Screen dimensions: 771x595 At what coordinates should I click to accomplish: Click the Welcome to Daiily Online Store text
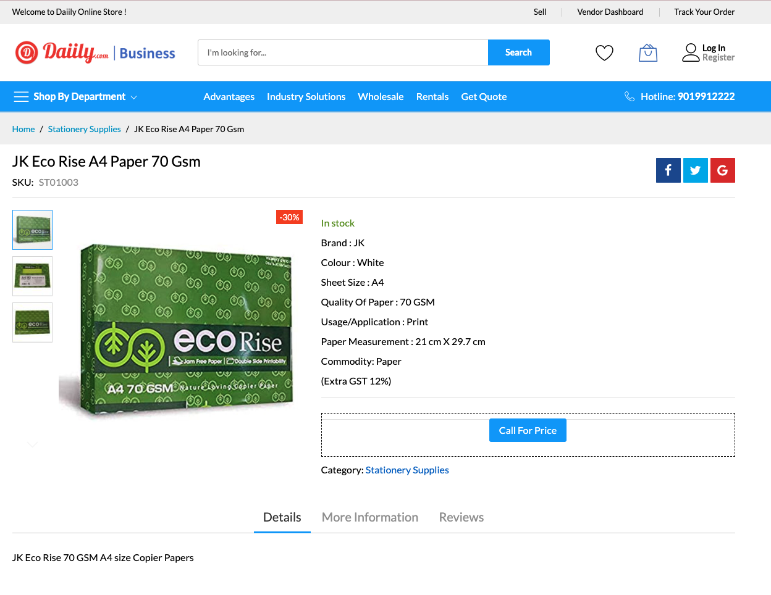[x=69, y=12]
